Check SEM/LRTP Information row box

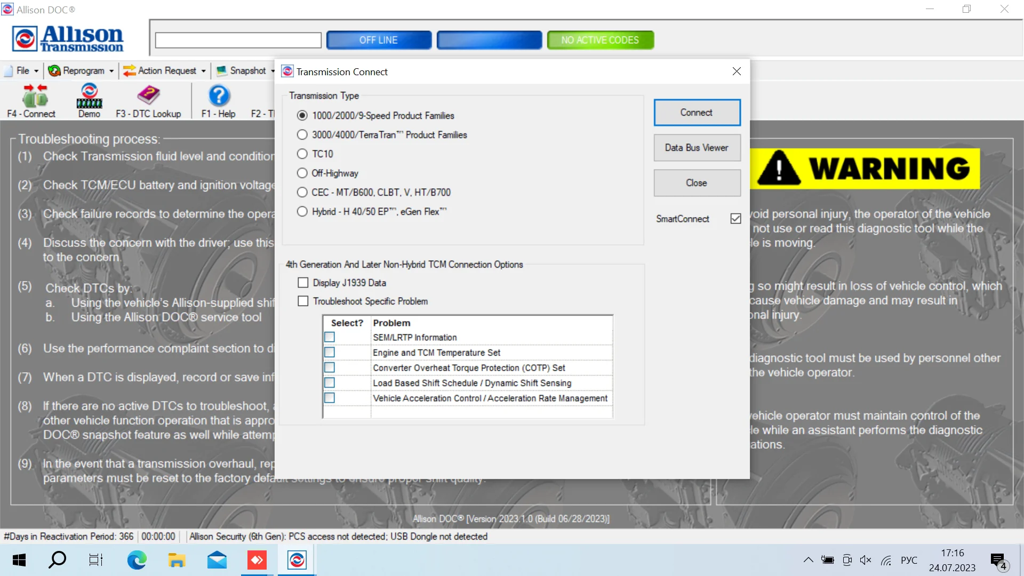[x=330, y=338]
